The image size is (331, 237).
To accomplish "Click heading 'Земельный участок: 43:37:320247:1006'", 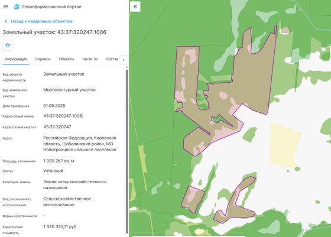I will click(x=54, y=32).
